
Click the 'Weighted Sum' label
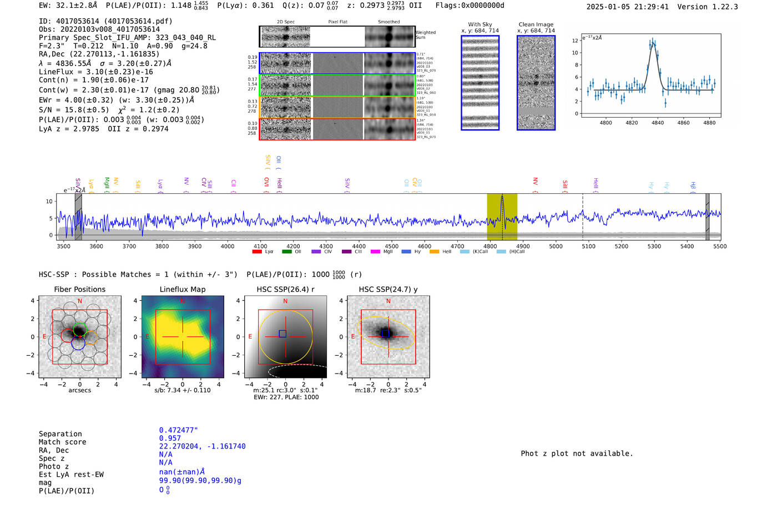[426, 35]
